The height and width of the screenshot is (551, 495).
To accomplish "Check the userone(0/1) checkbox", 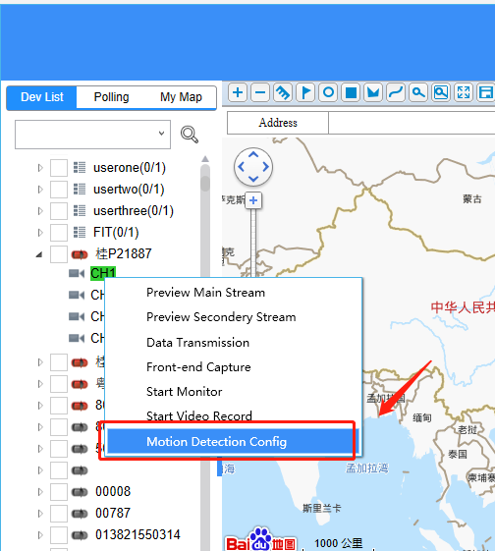I will (x=59, y=168).
